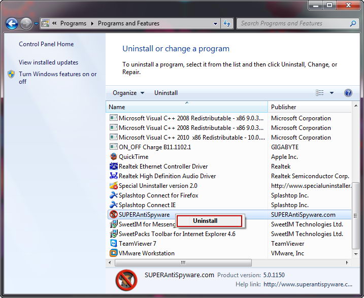Select Realtek Ethernet Controller Driver icon

coord(113,166)
